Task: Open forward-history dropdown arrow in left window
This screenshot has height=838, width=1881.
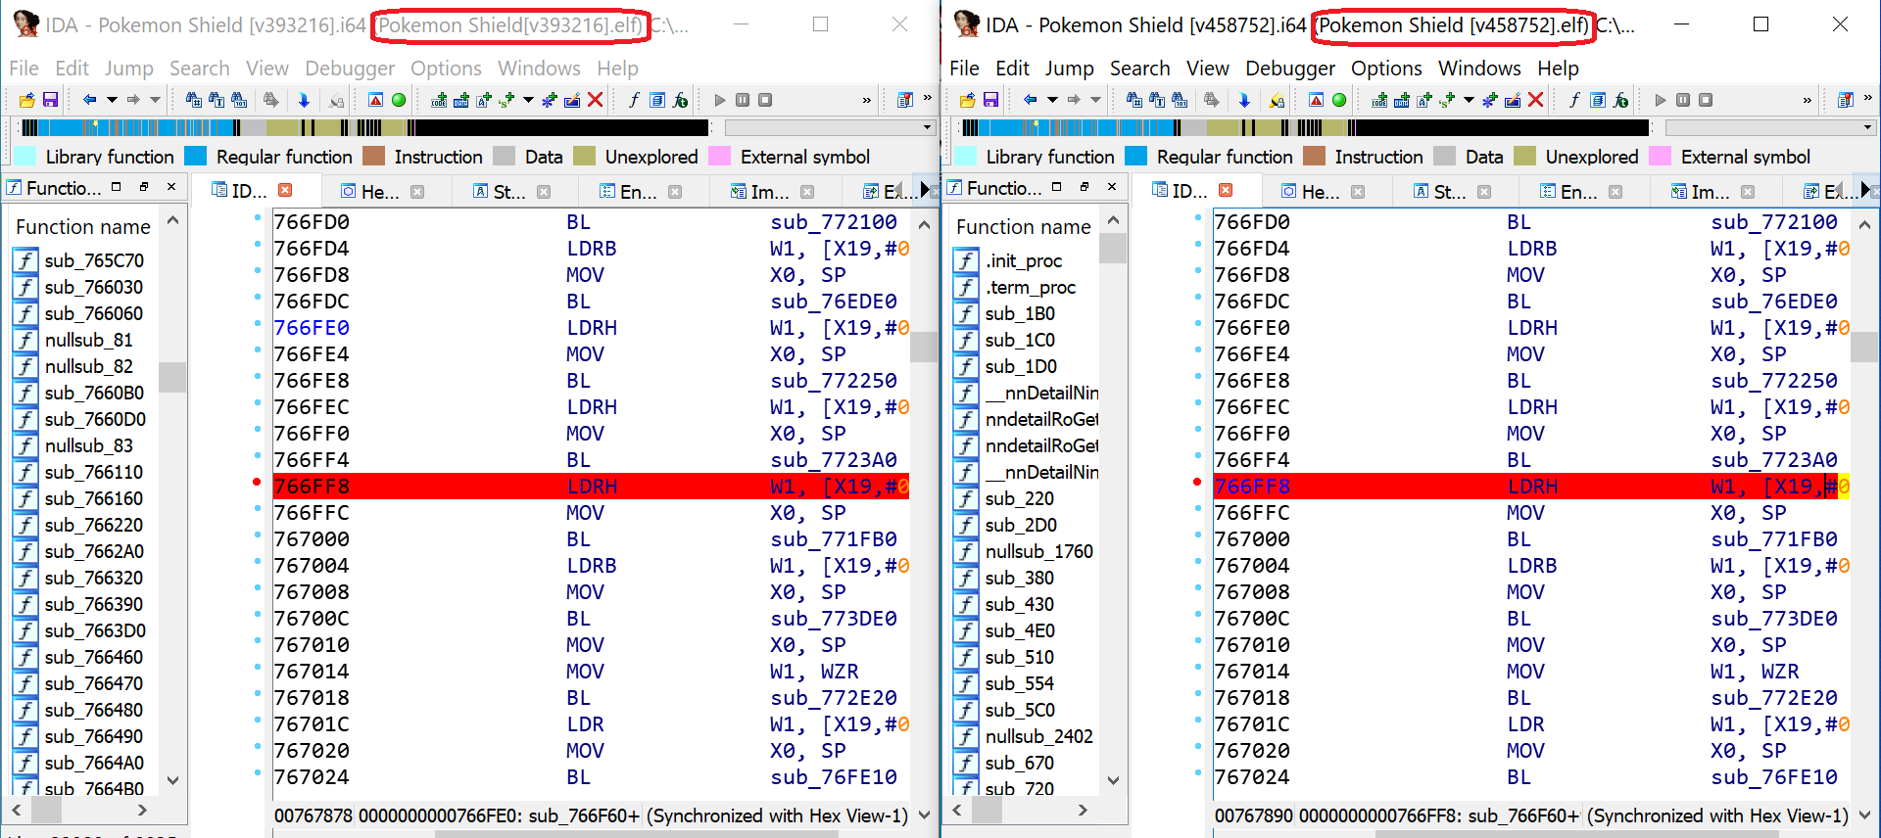Action: point(155,100)
